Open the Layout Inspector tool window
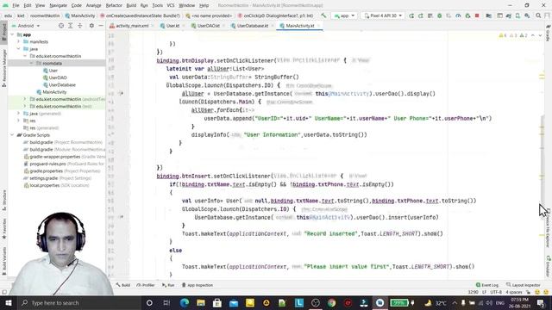The image size is (552, 310). pyautogui.click(x=524, y=285)
